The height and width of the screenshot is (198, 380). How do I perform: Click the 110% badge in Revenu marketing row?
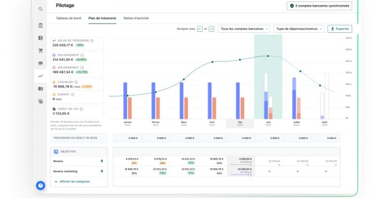click(x=163, y=173)
